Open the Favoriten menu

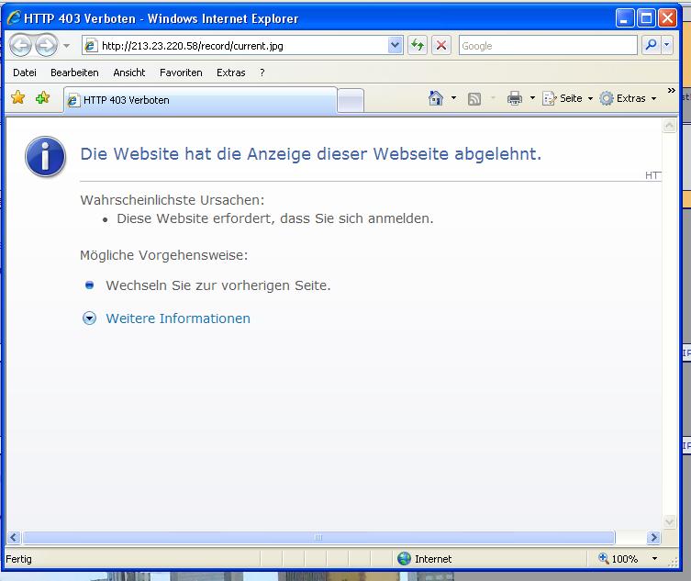[x=181, y=73]
